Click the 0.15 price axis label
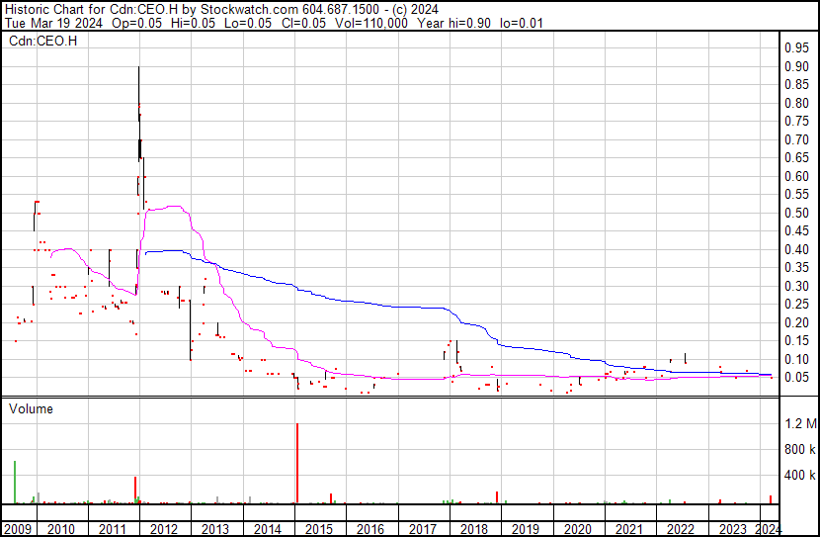Screen dimensions: 820x537 point(797,341)
